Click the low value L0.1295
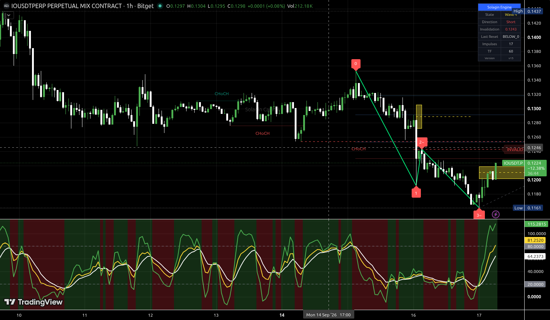This screenshot has width=550, height=320. tap(216, 6)
